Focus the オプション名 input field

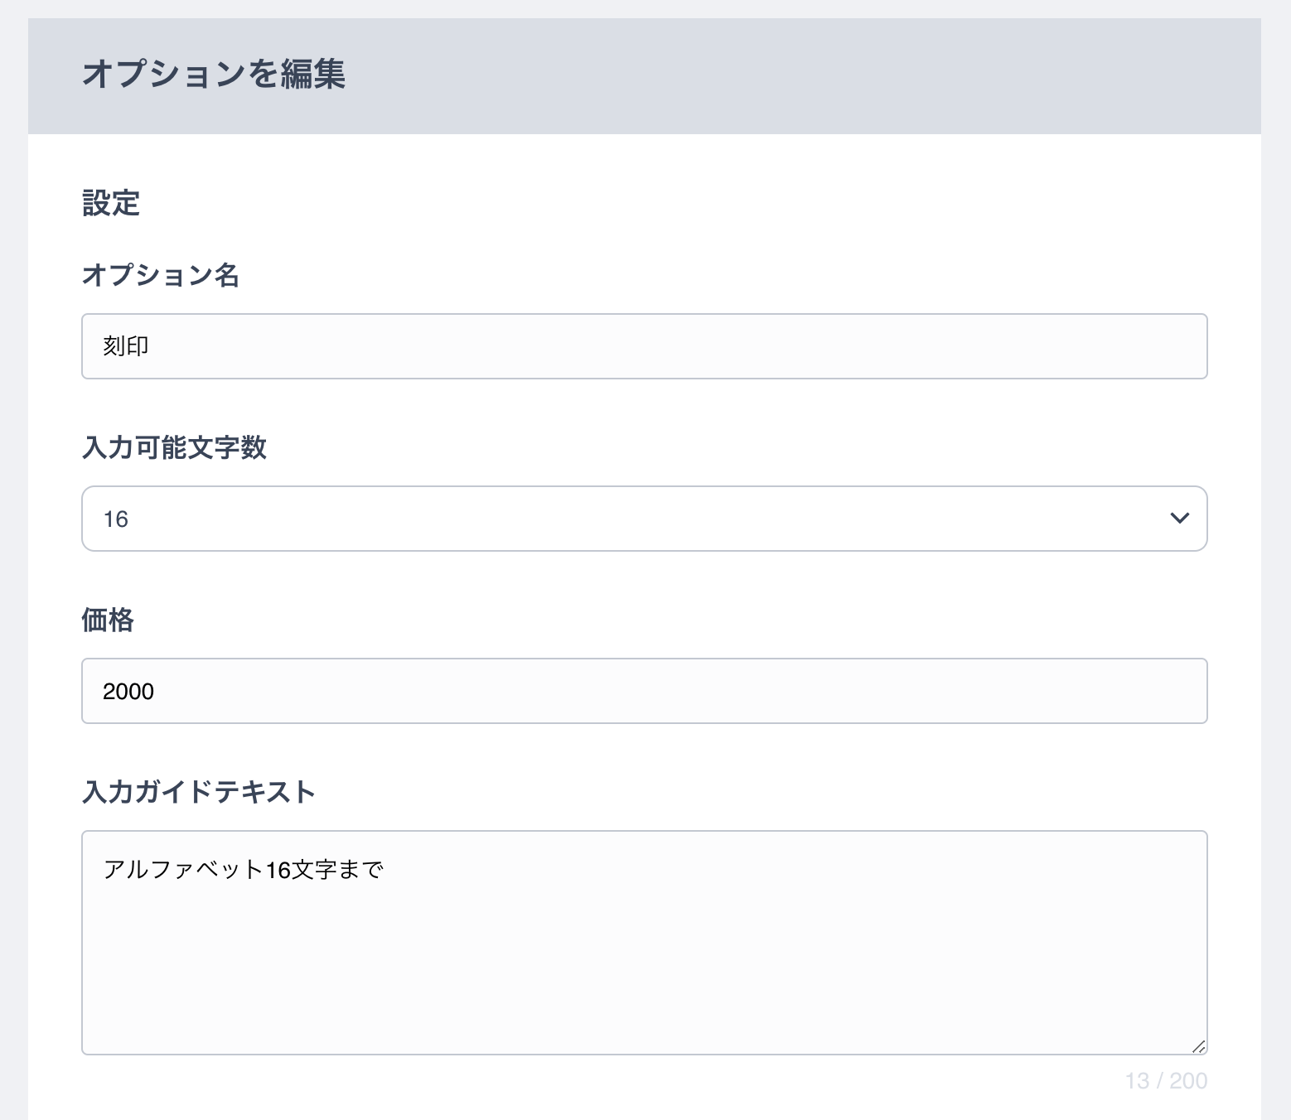point(644,346)
